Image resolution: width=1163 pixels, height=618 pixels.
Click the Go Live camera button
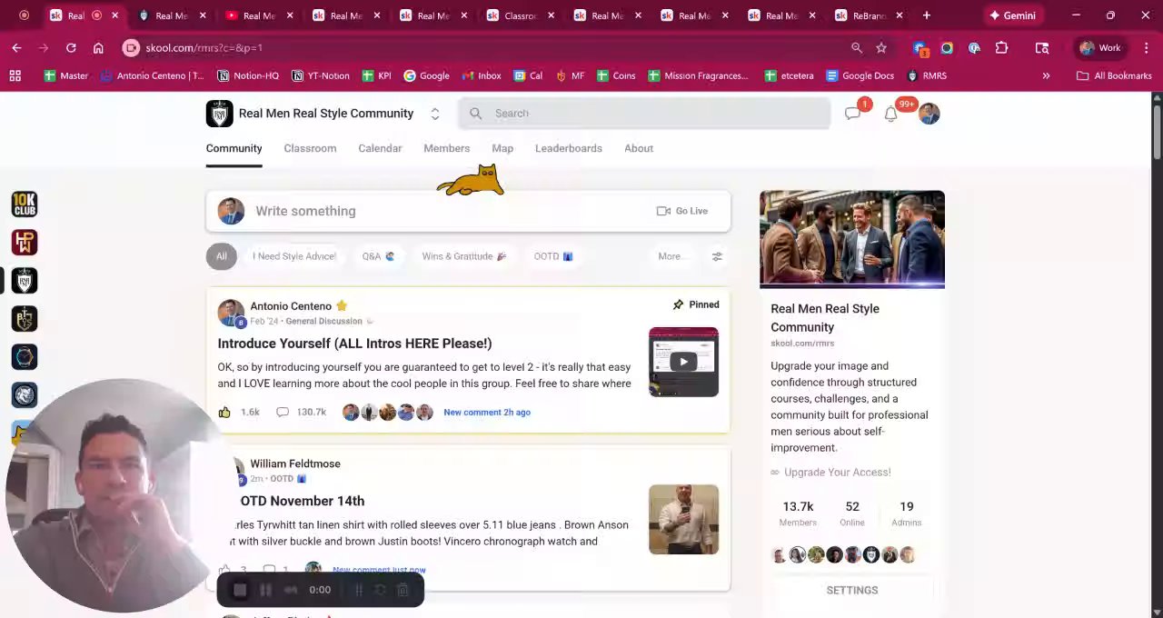pos(682,211)
